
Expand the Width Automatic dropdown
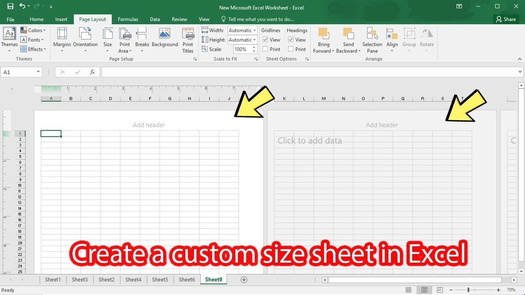pos(253,30)
